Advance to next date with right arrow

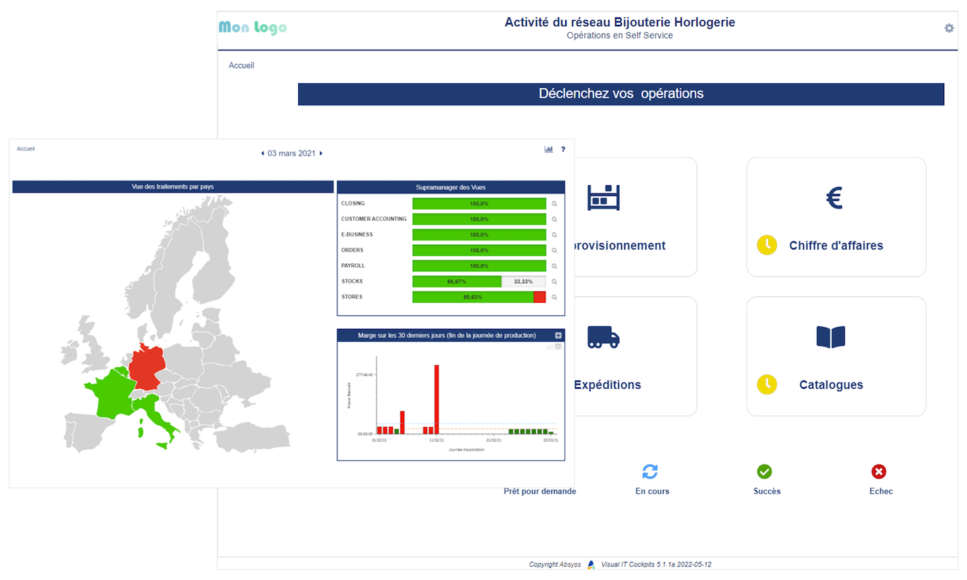[x=321, y=153]
